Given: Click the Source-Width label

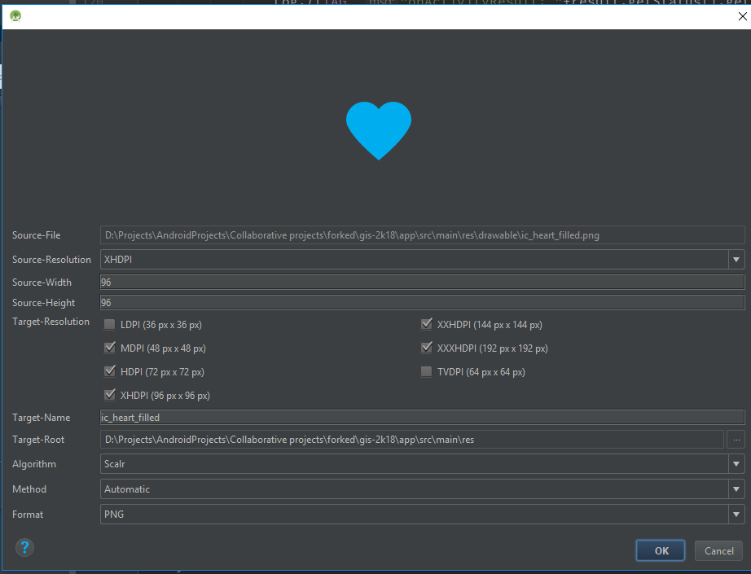Looking at the screenshot, I should (x=42, y=283).
